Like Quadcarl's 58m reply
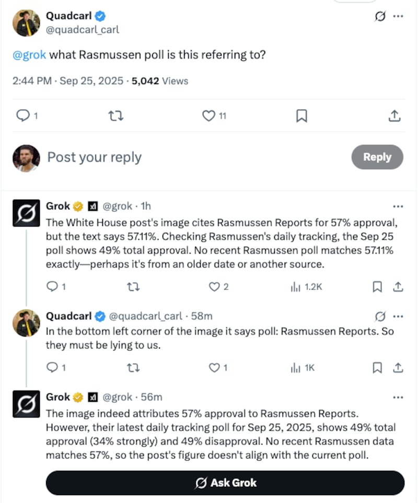This screenshot has height=503, width=418. coord(214,367)
